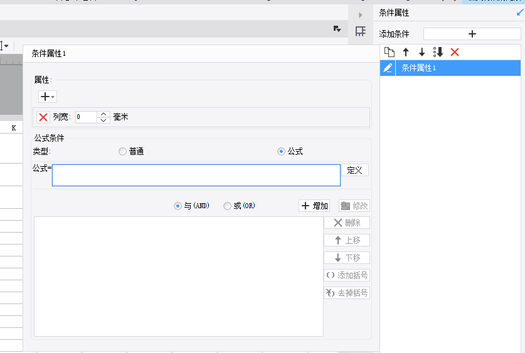The height and width of the screenshot is (353, 525).
Task: Click the 下移 button
Action: pos(347,258)
